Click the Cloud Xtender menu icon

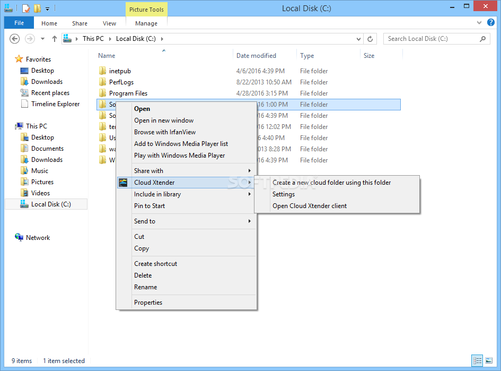coord(123,183)
